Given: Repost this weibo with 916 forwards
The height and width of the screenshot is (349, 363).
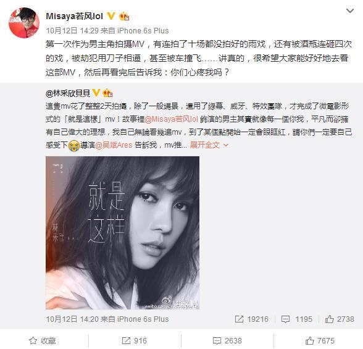Looking at the screenshot, I should click(135, 341).
